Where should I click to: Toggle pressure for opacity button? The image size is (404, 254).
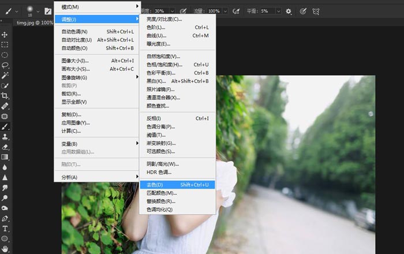point(183,11)
